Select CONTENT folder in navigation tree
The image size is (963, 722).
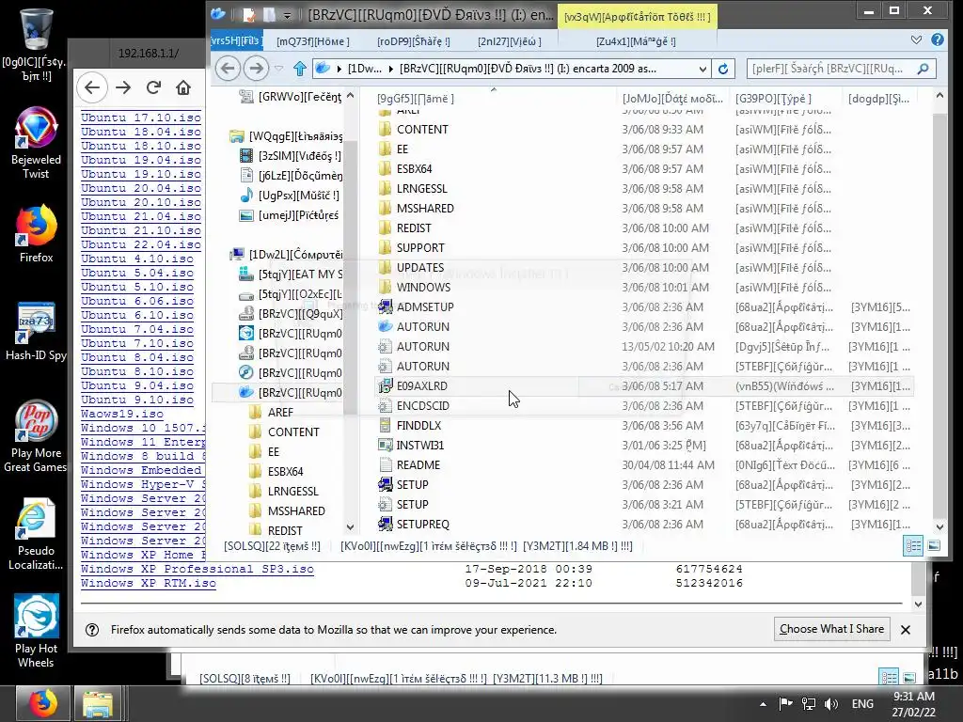point(293,432)
